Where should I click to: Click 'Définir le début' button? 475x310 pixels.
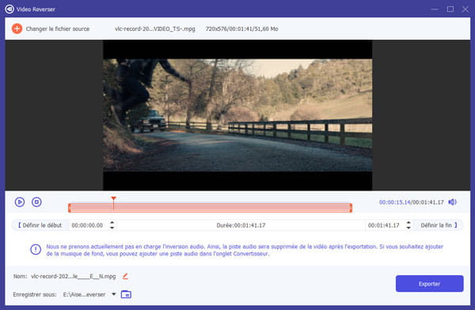pyautogui.click(x=40, y=225)
